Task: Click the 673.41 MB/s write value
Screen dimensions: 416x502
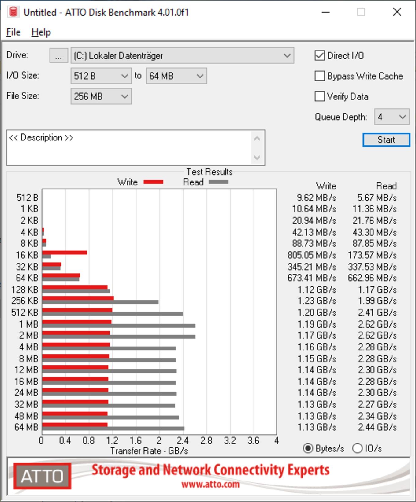Action: tap(312, 278)
